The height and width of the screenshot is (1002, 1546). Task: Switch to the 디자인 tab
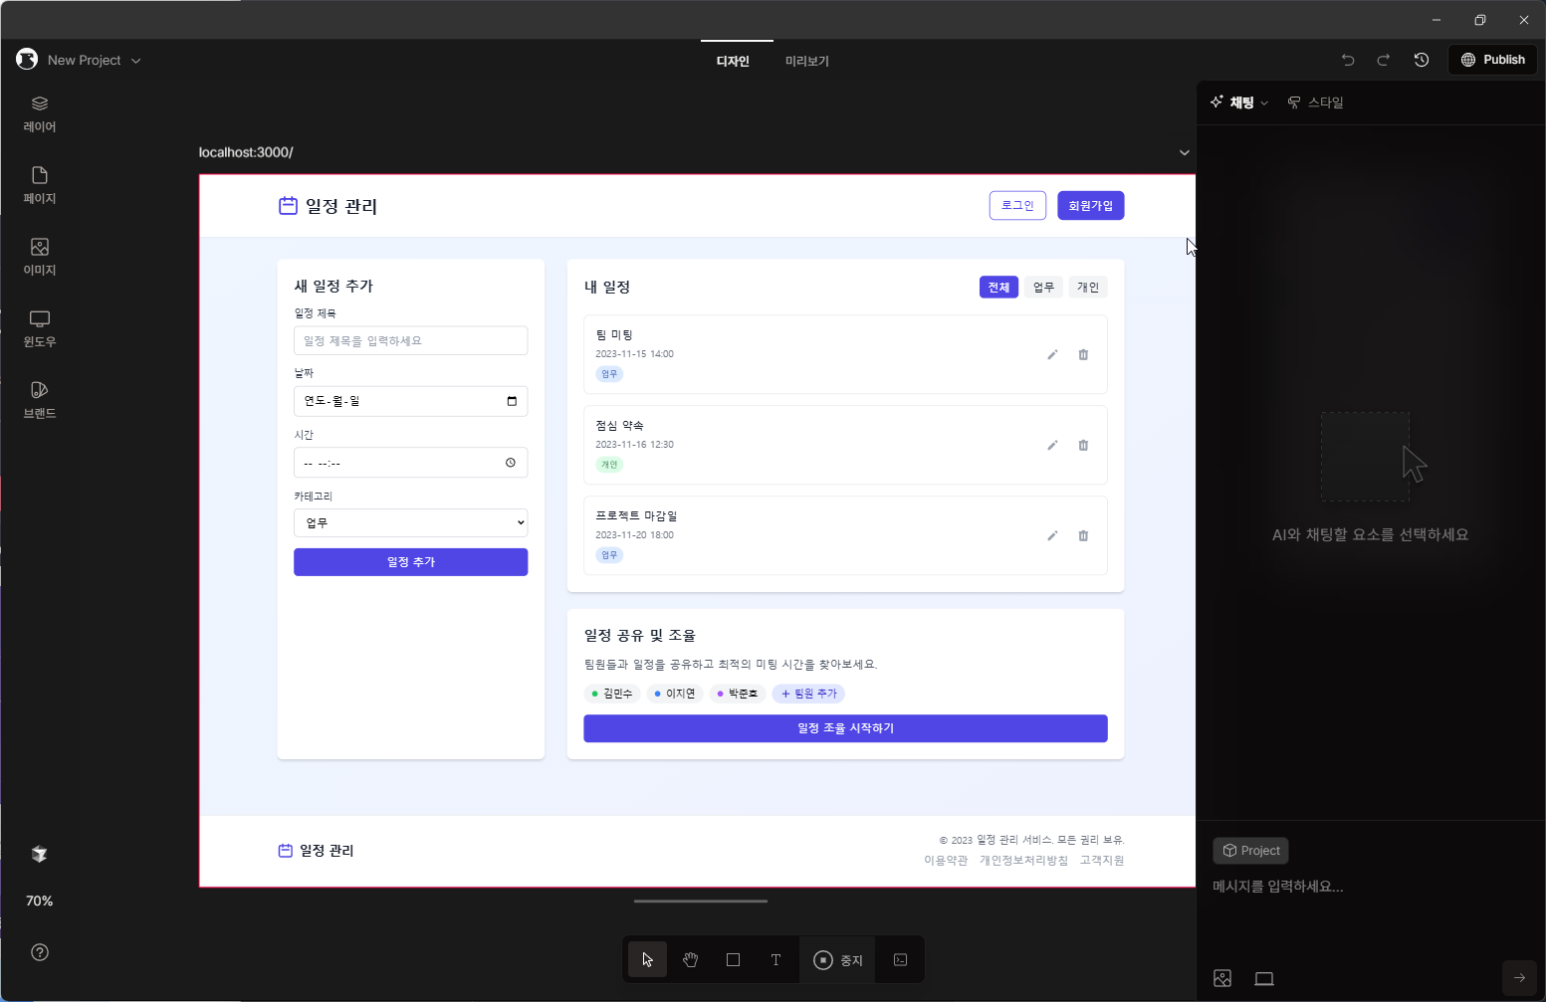(733, 61)
